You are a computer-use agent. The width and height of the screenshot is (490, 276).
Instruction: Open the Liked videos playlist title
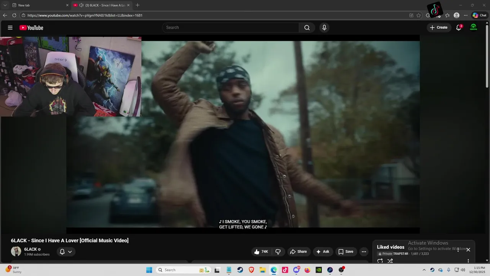(x=390, y=247)
